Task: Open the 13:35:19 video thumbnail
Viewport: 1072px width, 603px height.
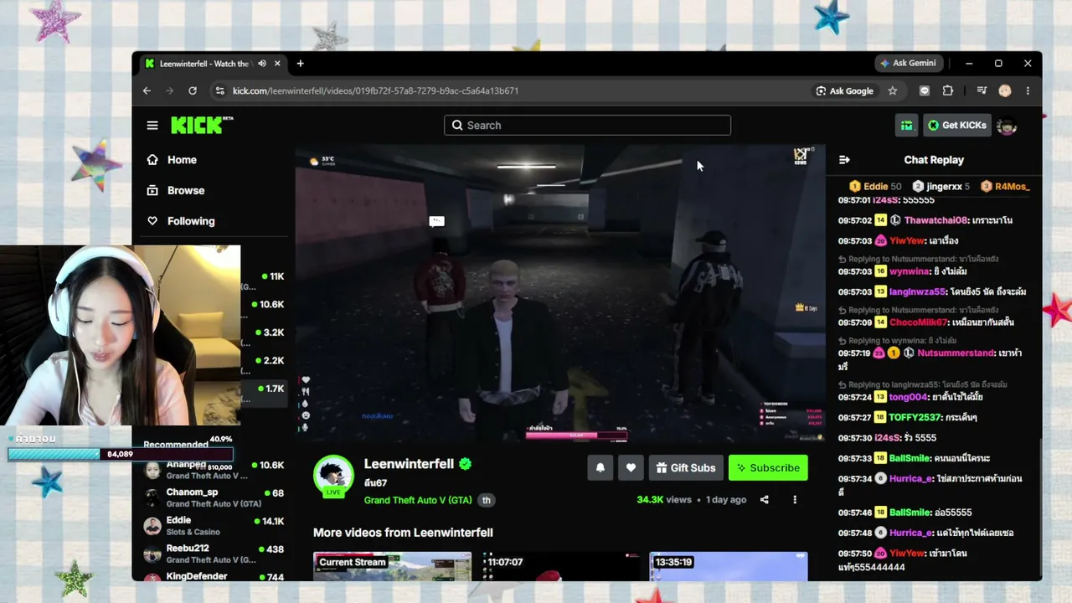Action: pyautogui.click(x=729, y=567)
